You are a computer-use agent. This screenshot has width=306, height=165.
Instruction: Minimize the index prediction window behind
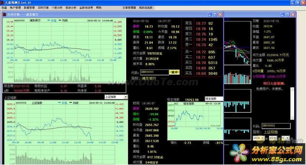point(283,15)
